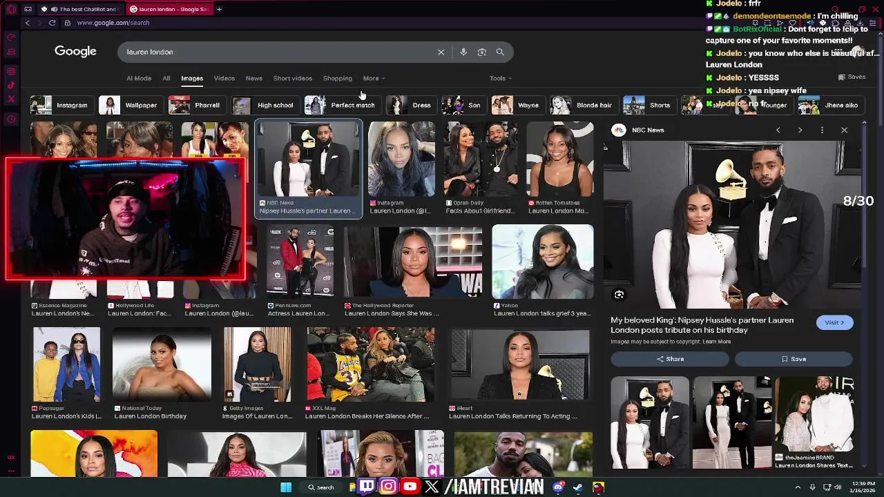Open Among Us icon in taskbar
The image size is (884, 497).
598,487
